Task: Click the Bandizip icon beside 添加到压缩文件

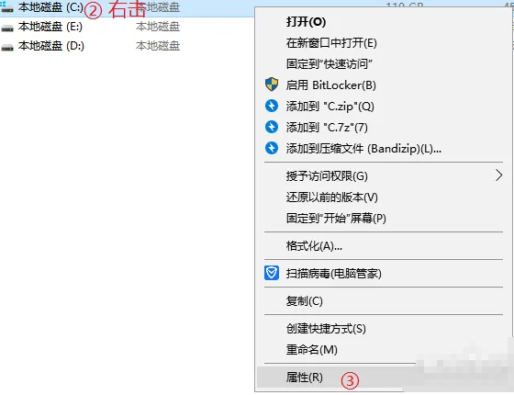Action: click(x=272, y=148)
